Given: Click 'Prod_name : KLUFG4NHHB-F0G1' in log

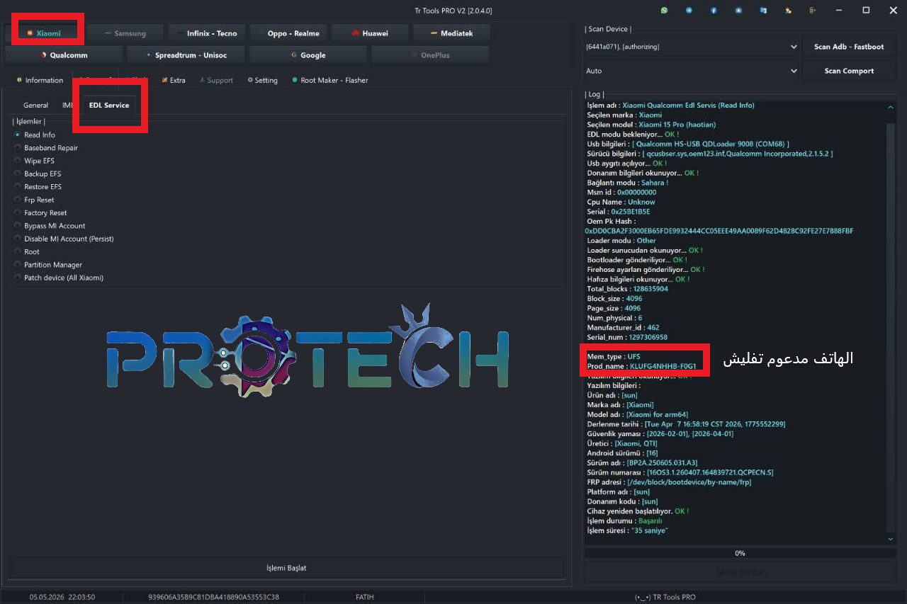Looking at the screenshot, I should point(642,366).
